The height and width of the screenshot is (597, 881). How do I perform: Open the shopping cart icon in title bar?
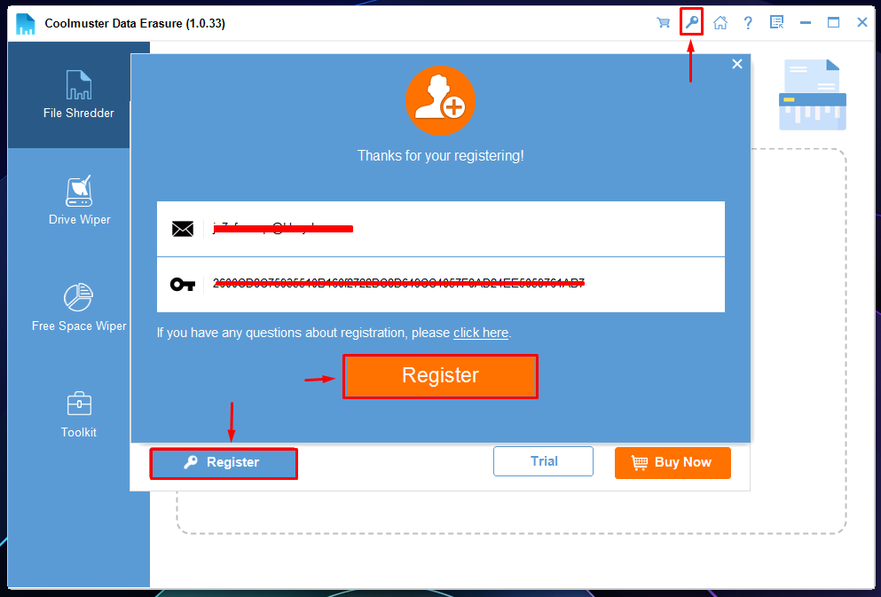point(663,23)
